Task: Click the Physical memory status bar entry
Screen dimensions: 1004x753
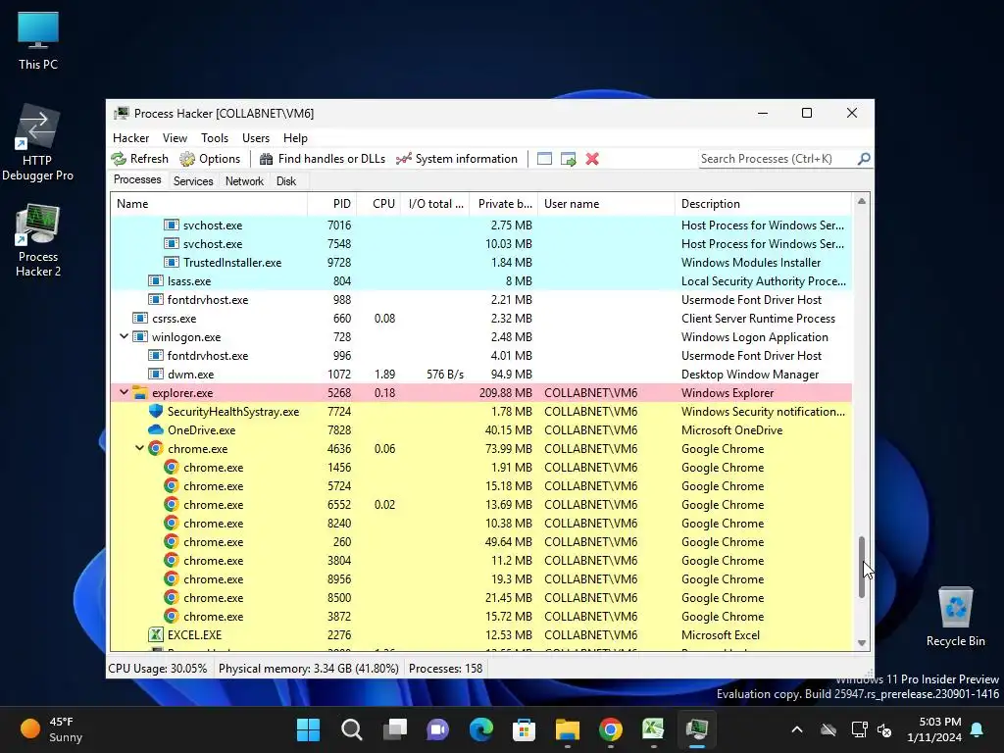Action: click(x=309, y=668)
